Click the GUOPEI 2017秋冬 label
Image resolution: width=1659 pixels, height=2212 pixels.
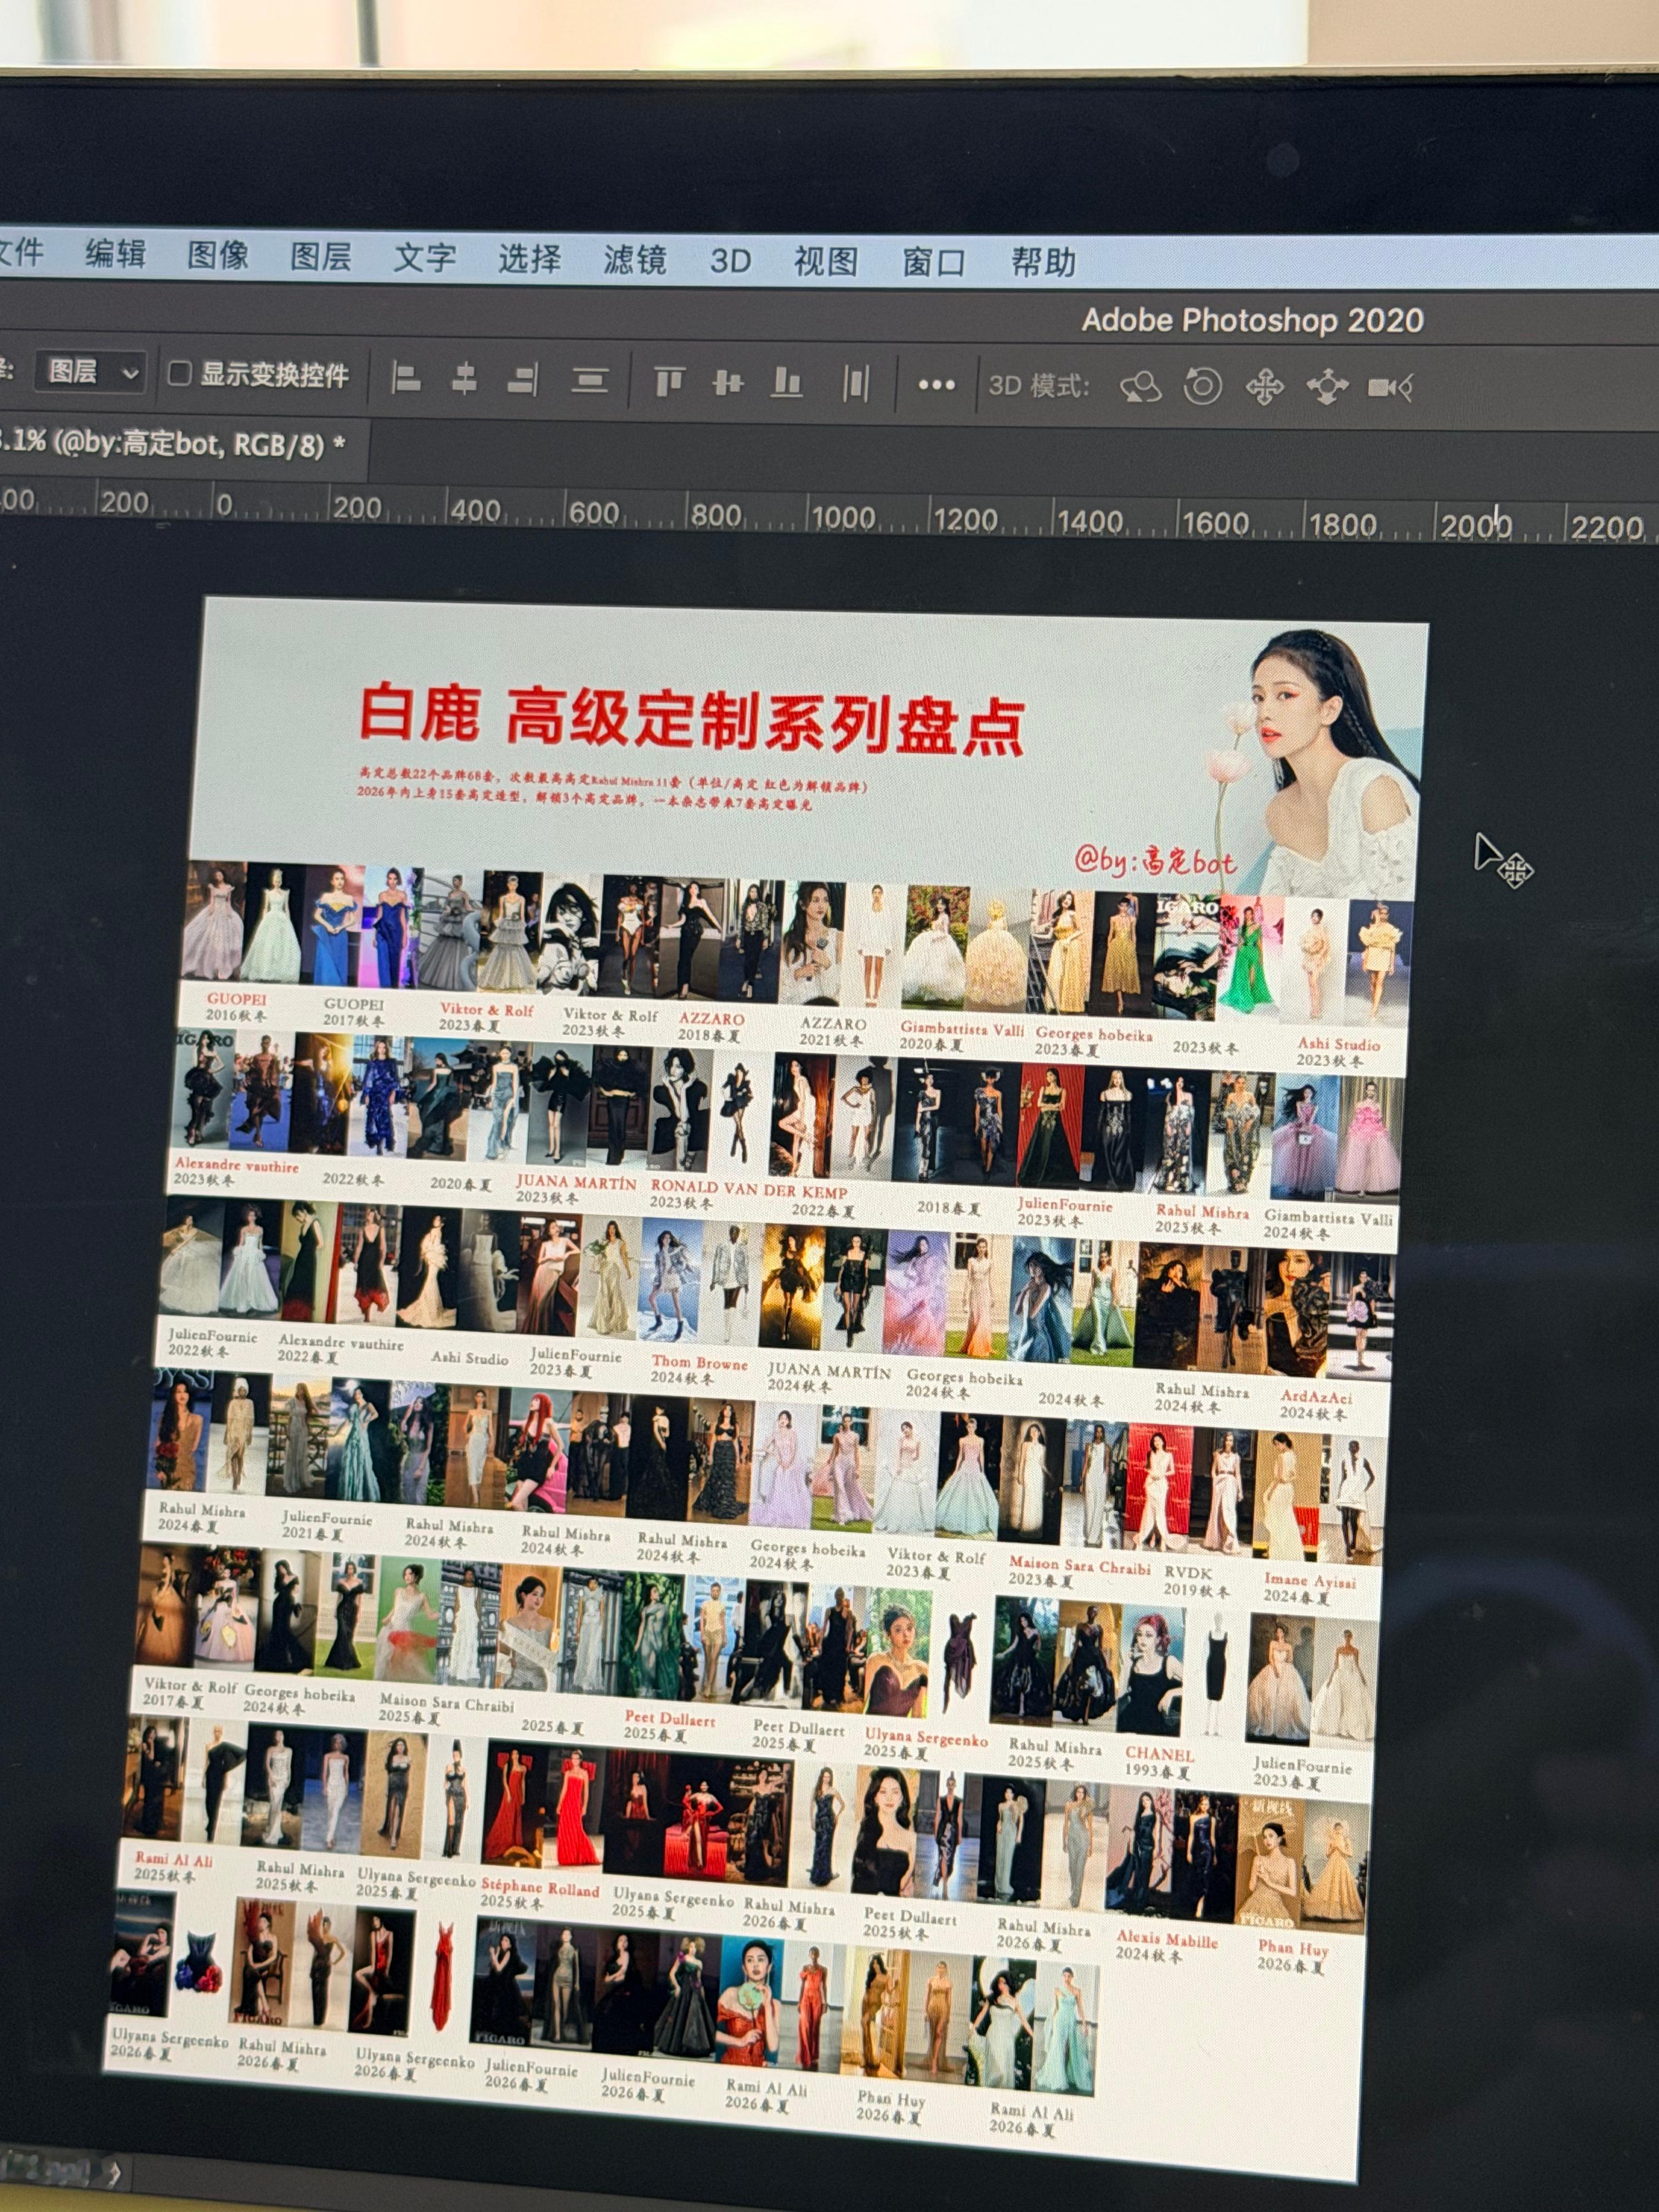(353, 1012)
